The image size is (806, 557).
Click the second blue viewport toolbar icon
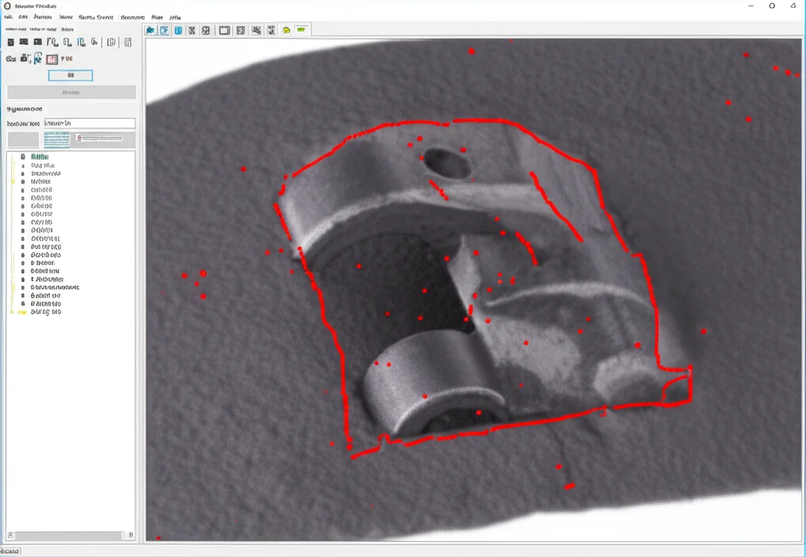(x=164, y=30)
